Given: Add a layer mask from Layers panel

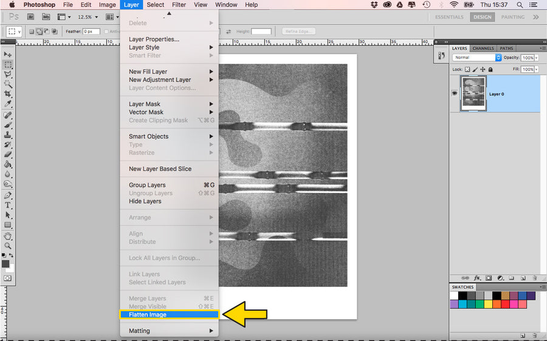Looking at the screenshot, I should (489, 278).
